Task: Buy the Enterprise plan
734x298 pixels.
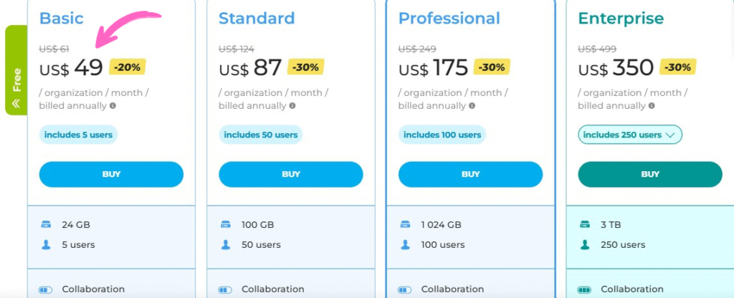Action: pyautogui.click(x=650, y=174)
